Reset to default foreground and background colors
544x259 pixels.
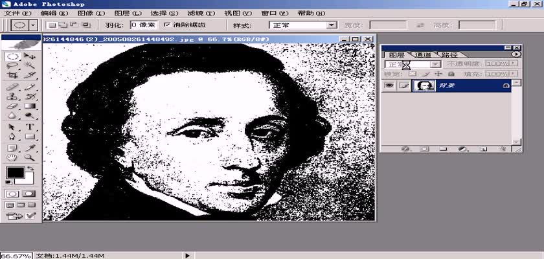tap(8, 182)
